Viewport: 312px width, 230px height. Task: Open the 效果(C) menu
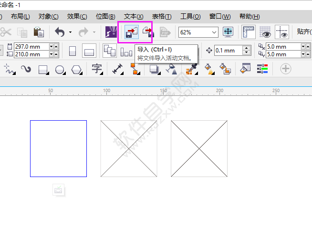coord(77,16)
